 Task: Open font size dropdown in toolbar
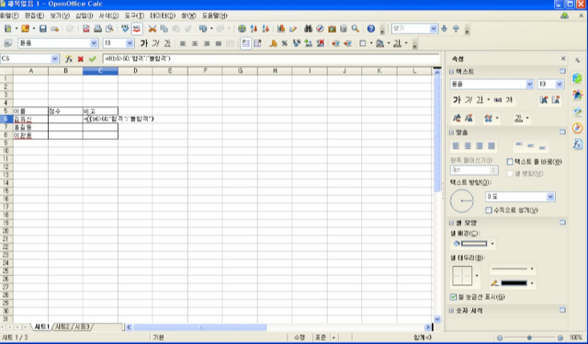pos(130,43)
